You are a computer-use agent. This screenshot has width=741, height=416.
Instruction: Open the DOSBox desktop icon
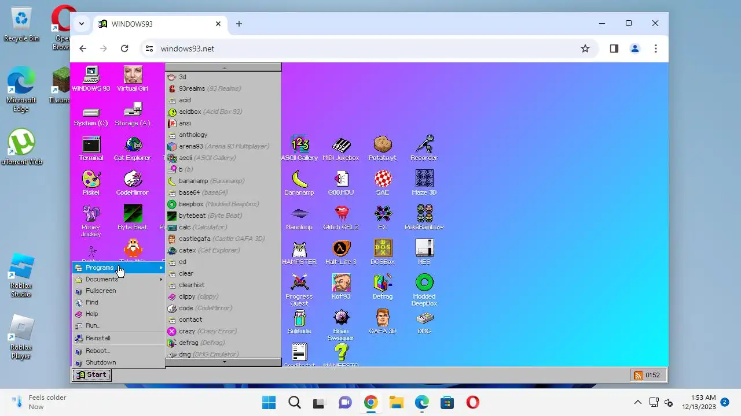[x=383, y=252]
